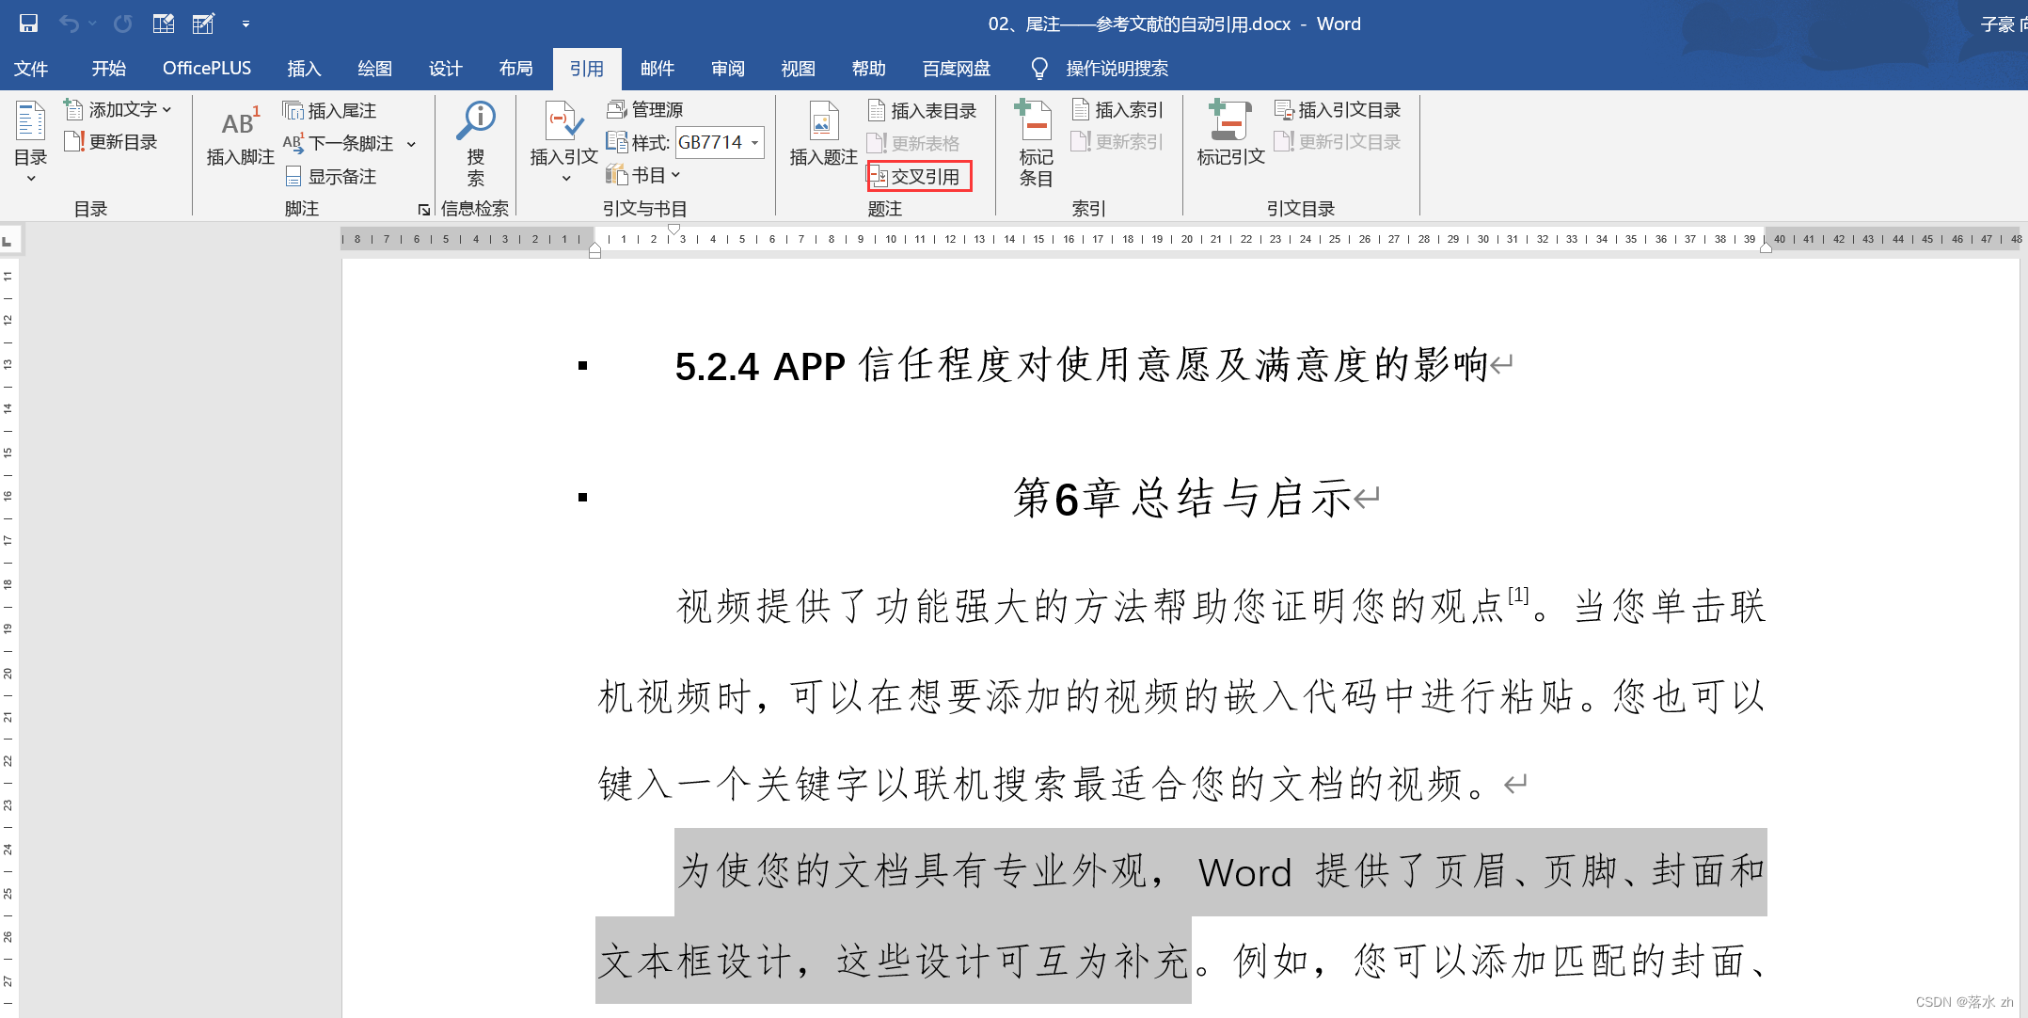Open the 书目 dropdown
The image size is (2028, 1018).
pyautogui.click(x=643, y=175)
